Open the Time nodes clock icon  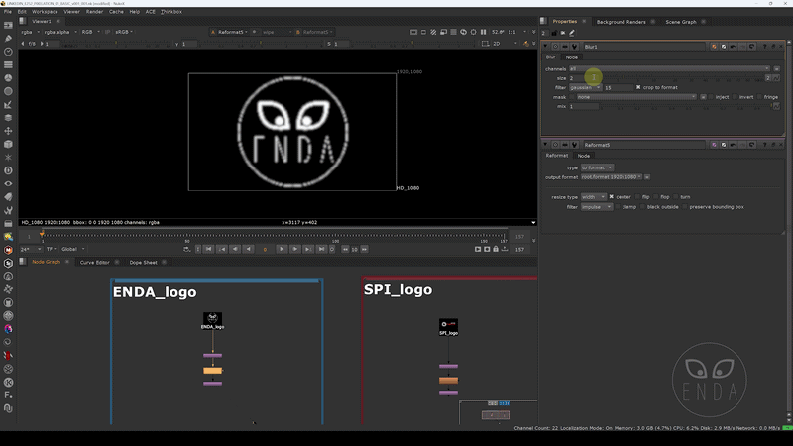[8, 52]
